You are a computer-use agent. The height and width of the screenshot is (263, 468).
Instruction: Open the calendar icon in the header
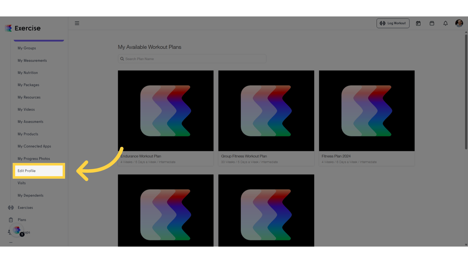pyautogui.click(x=418, y=23)
